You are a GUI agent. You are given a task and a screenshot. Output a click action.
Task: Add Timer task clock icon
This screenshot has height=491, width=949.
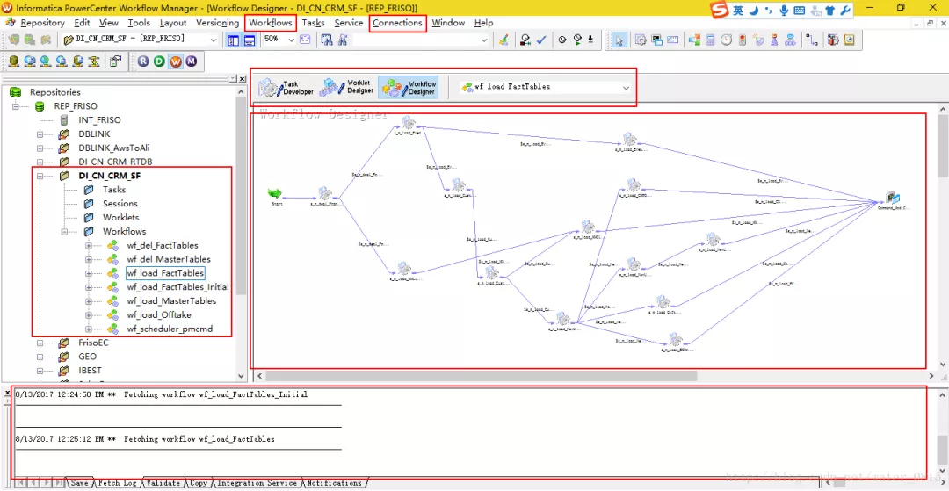click(726, 40)
